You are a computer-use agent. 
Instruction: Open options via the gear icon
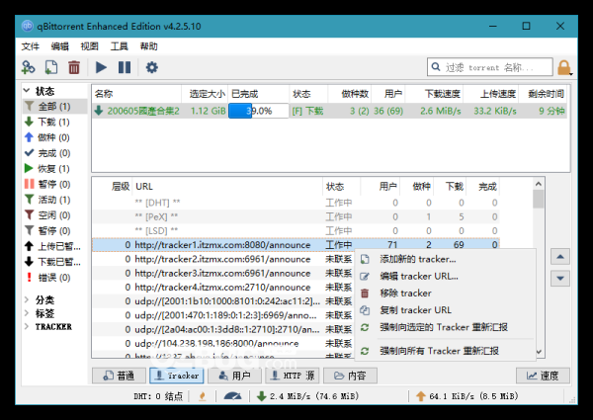[x=151, y=67]
